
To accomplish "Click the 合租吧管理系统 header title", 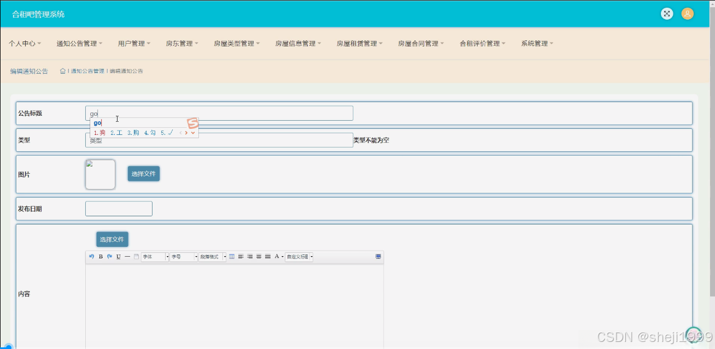I will click(38, 14).
